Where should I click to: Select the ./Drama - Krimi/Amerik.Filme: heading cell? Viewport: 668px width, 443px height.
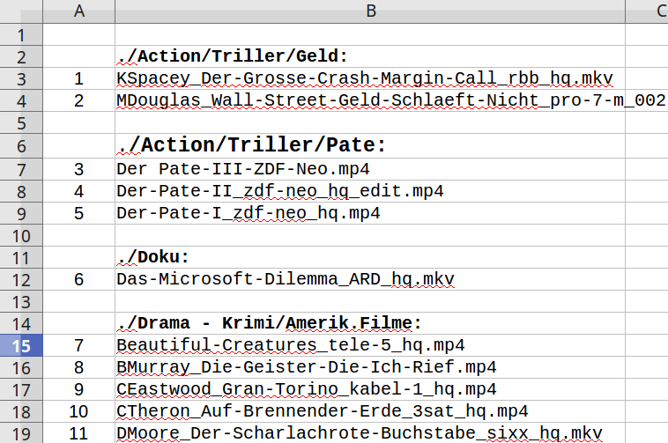click(x=269, y=323)
